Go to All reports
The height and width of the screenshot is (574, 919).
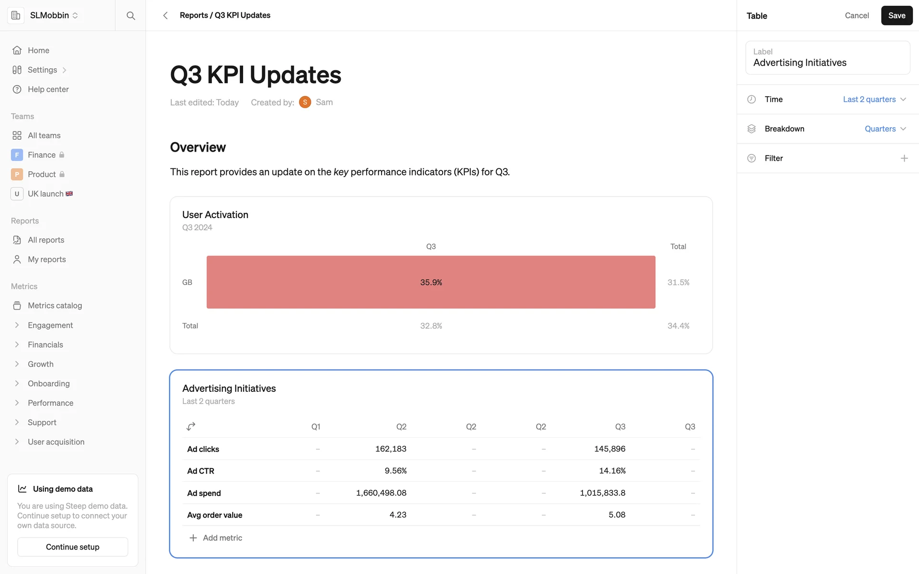tap(45, 240)
